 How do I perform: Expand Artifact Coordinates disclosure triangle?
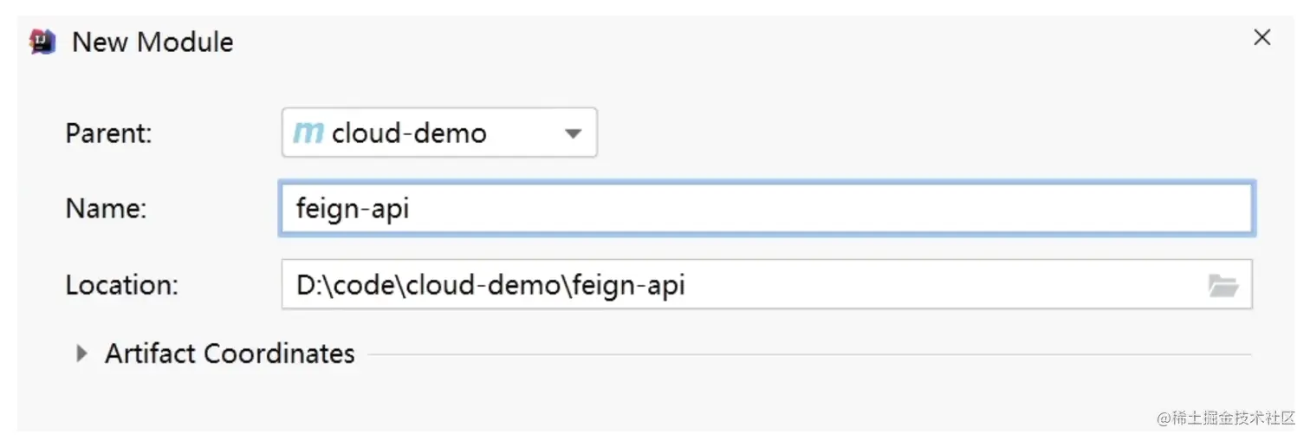click(81, 353)
